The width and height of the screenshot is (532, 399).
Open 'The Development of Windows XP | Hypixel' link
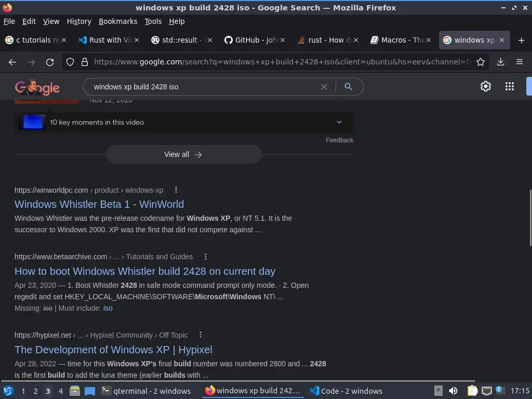113,350
